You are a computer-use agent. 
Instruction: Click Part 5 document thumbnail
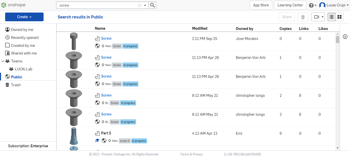pos(74,136)
